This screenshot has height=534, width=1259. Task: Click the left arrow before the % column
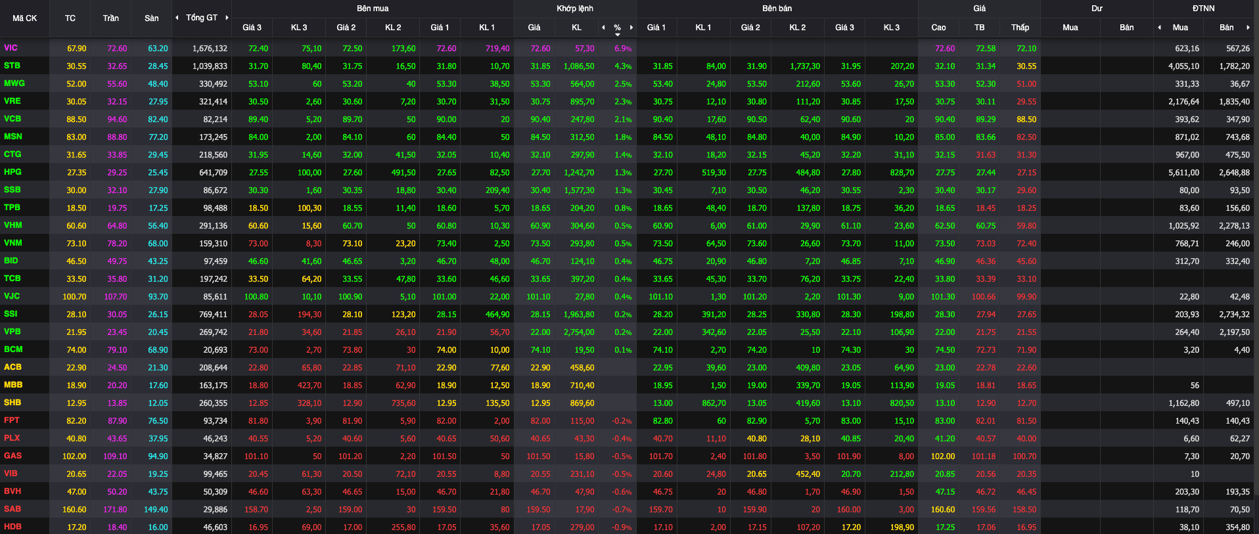pyautogui.click(x=603, y=27)
